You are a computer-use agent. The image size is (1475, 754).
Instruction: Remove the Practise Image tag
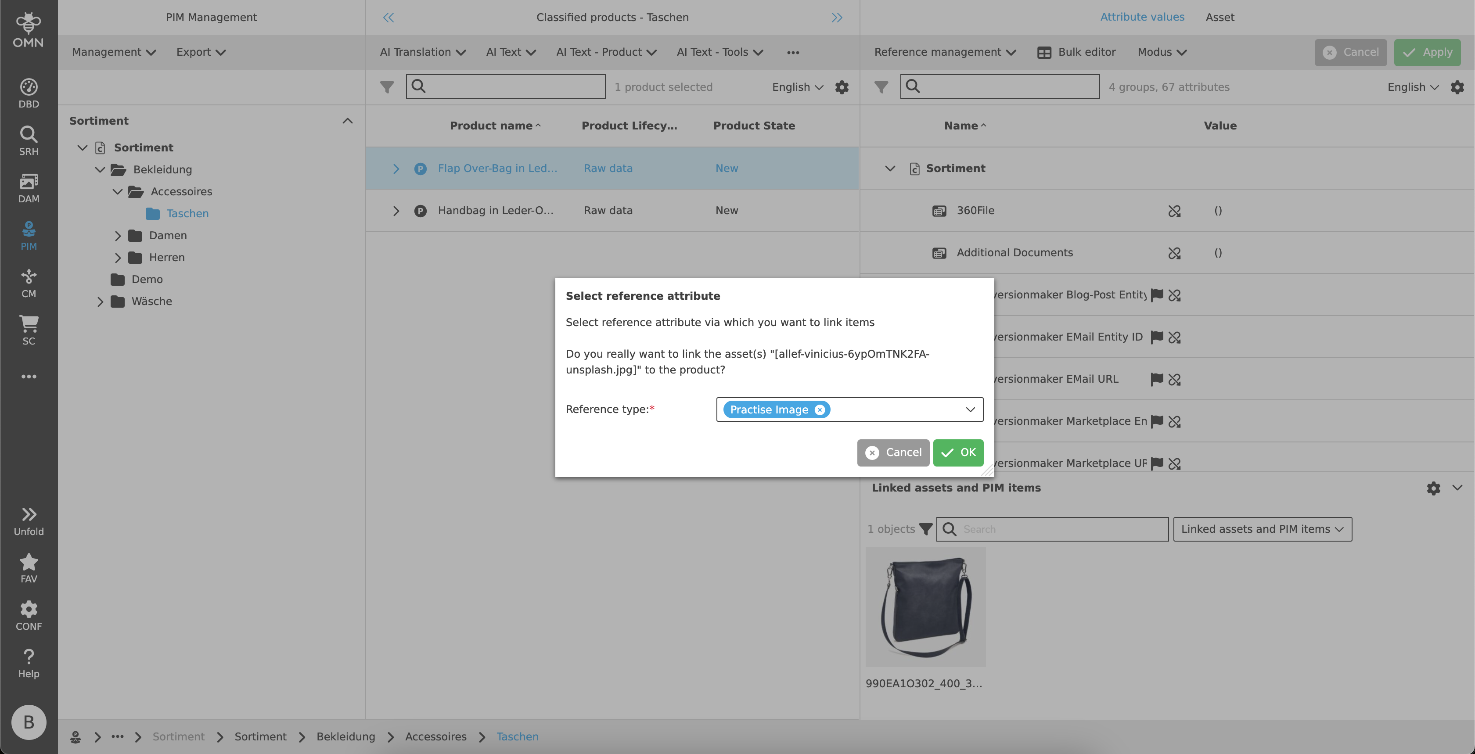tap(820, 409)
